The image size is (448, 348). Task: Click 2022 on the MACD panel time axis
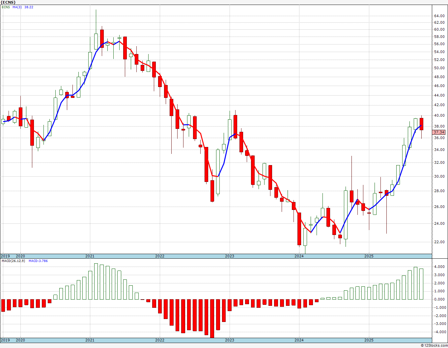click(160, 340)
